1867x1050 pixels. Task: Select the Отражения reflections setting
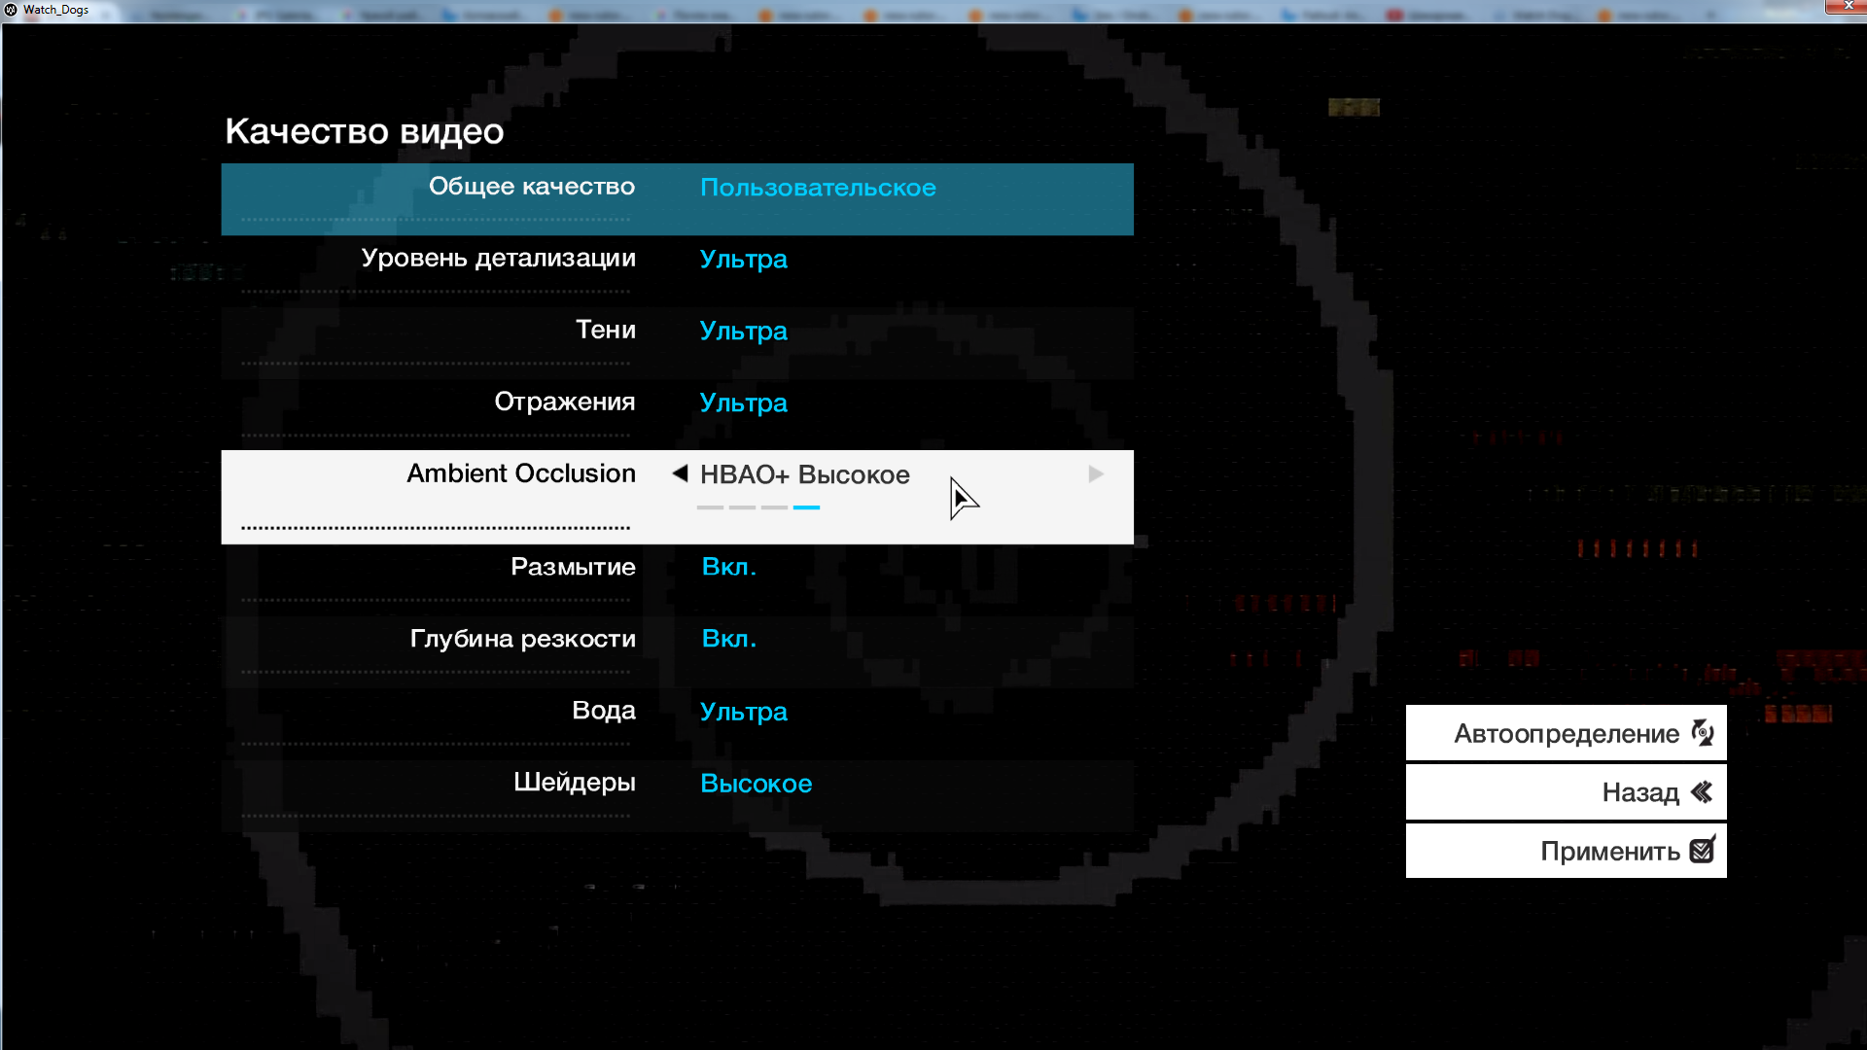point(677,415)
